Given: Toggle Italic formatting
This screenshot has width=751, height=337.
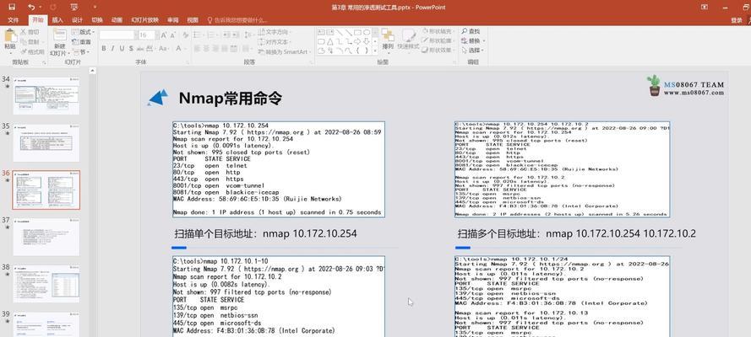Looking at the screenshot, I should (x=112, y=49).
